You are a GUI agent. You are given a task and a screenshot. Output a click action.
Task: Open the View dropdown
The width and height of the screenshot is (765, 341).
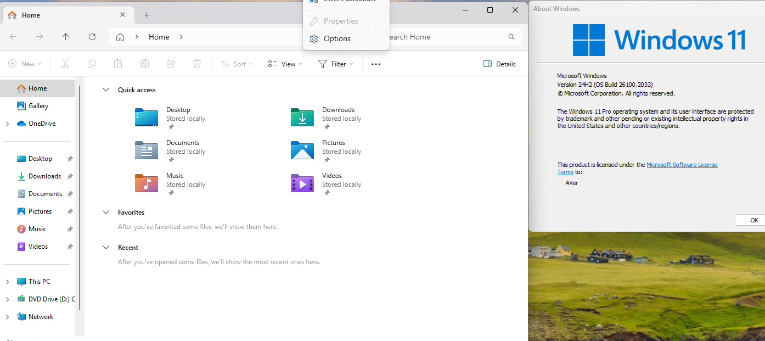point(285,64)
